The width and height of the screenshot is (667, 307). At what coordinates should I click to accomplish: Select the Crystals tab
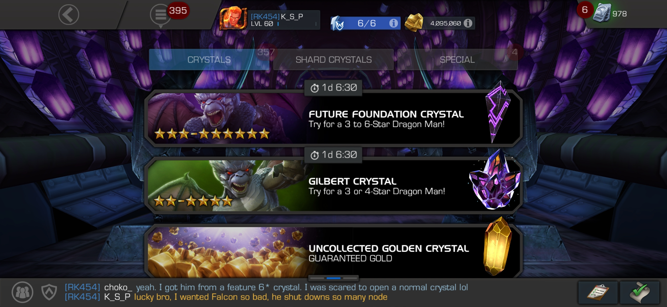[x=209, y=60]
